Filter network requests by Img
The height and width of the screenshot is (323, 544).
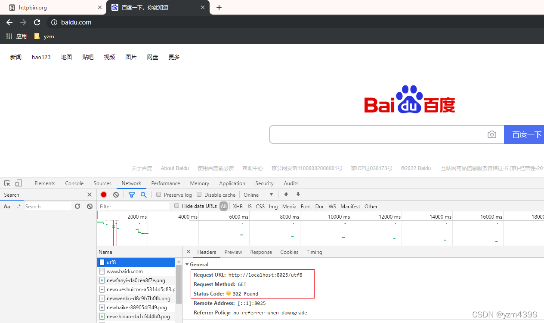(273, 207)
